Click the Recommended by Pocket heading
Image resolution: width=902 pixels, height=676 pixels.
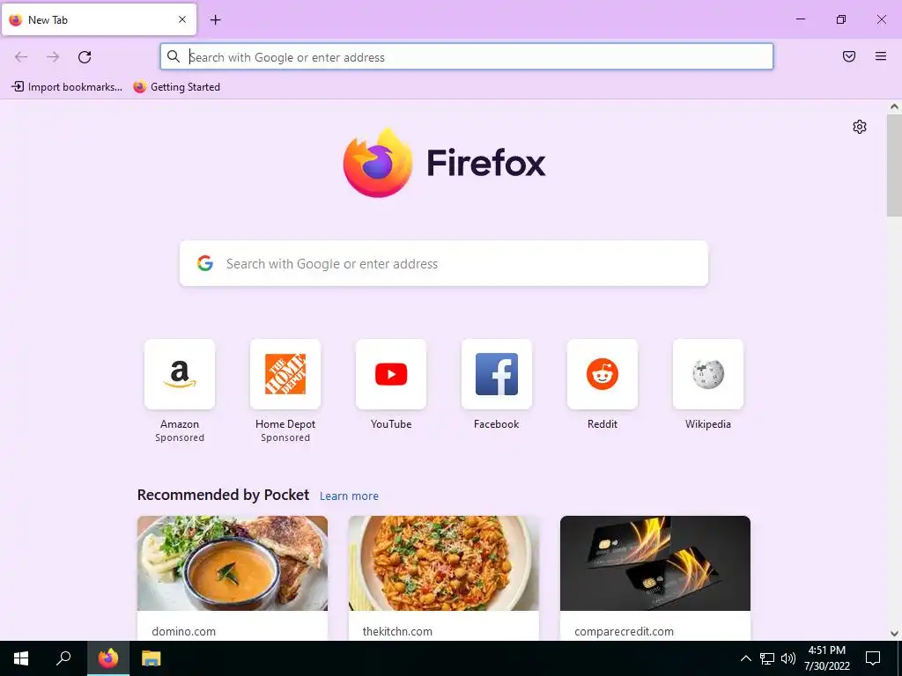(223, 495)
